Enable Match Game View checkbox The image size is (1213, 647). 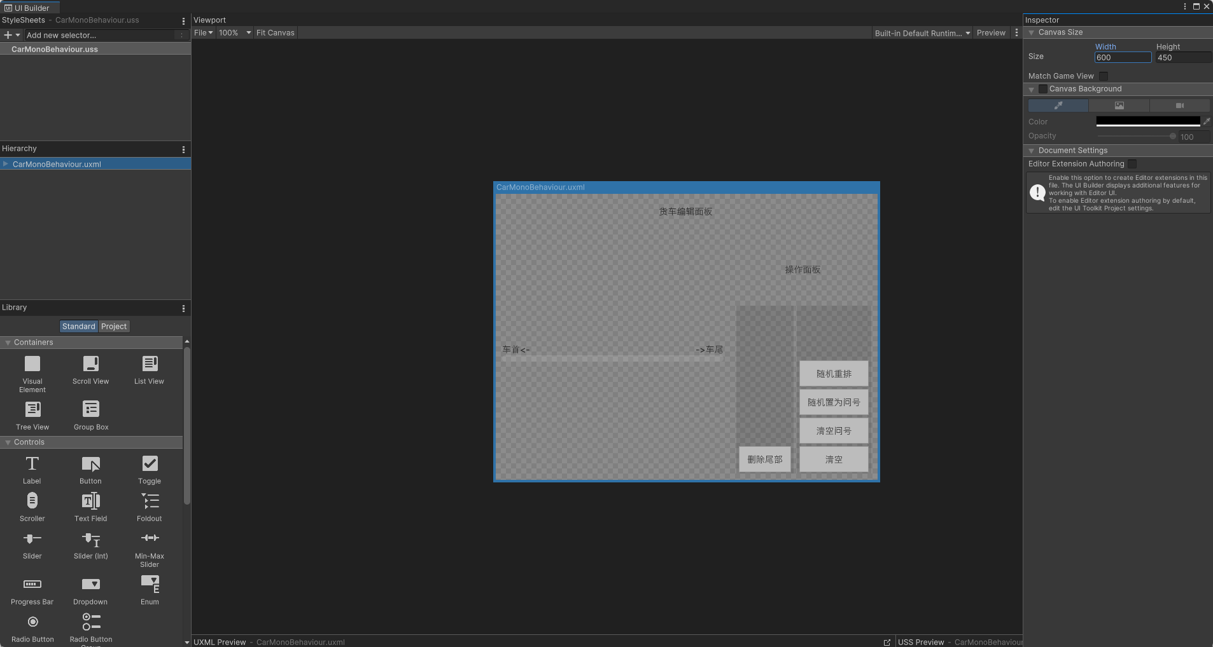pyautogui.click(x=1104, y=76)
